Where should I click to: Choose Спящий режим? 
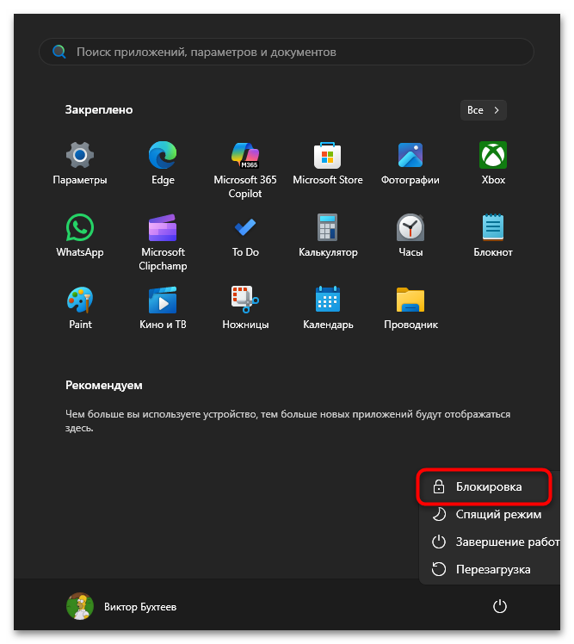[x=490, y=515]
